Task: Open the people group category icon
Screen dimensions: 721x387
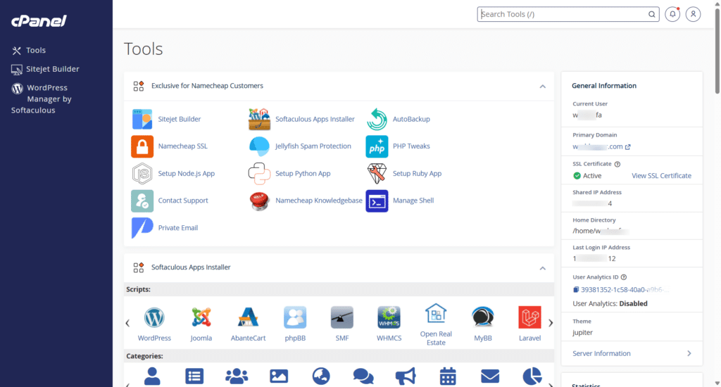Action: (237, 376)
